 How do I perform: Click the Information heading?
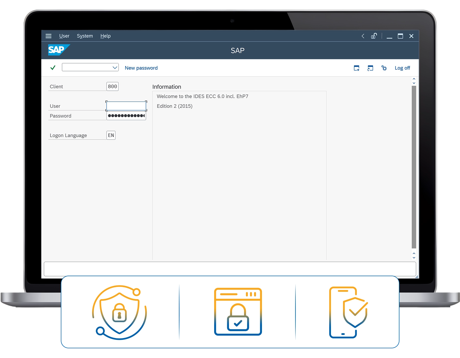(167, 87)
